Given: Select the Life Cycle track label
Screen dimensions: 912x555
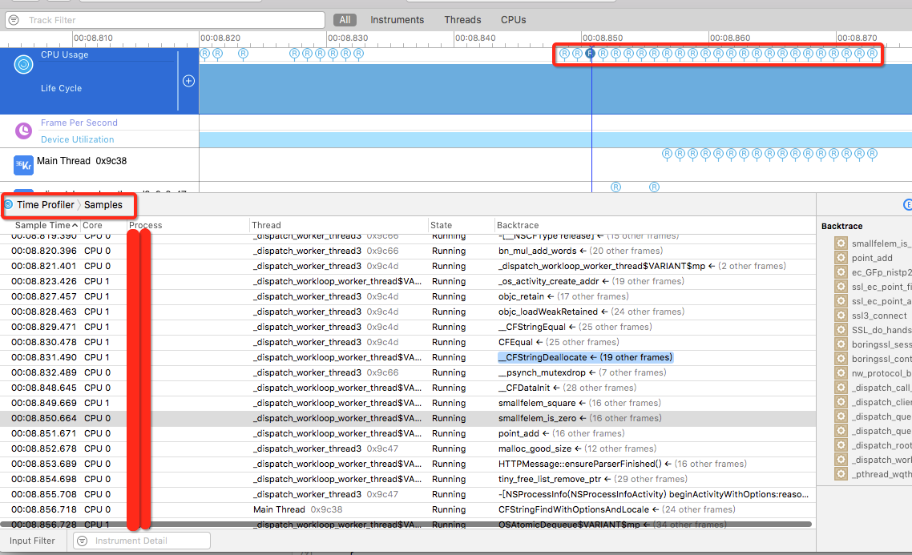Looking at the screenshot, I should tap(61, 88).
